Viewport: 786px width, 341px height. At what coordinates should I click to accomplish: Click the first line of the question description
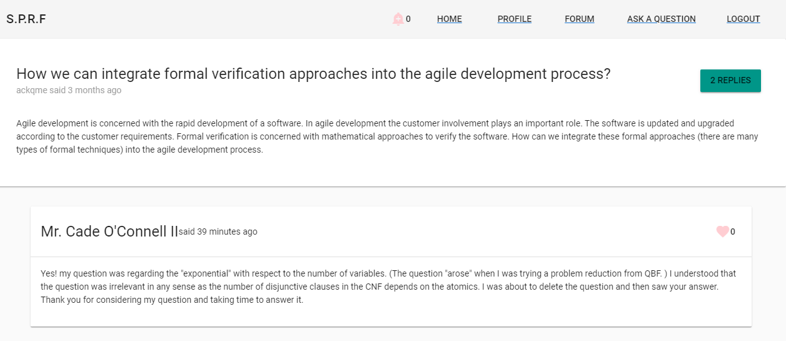click(375, 123)
